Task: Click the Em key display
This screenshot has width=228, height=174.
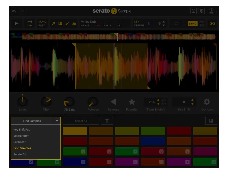Action: click(x=150, y=23)
